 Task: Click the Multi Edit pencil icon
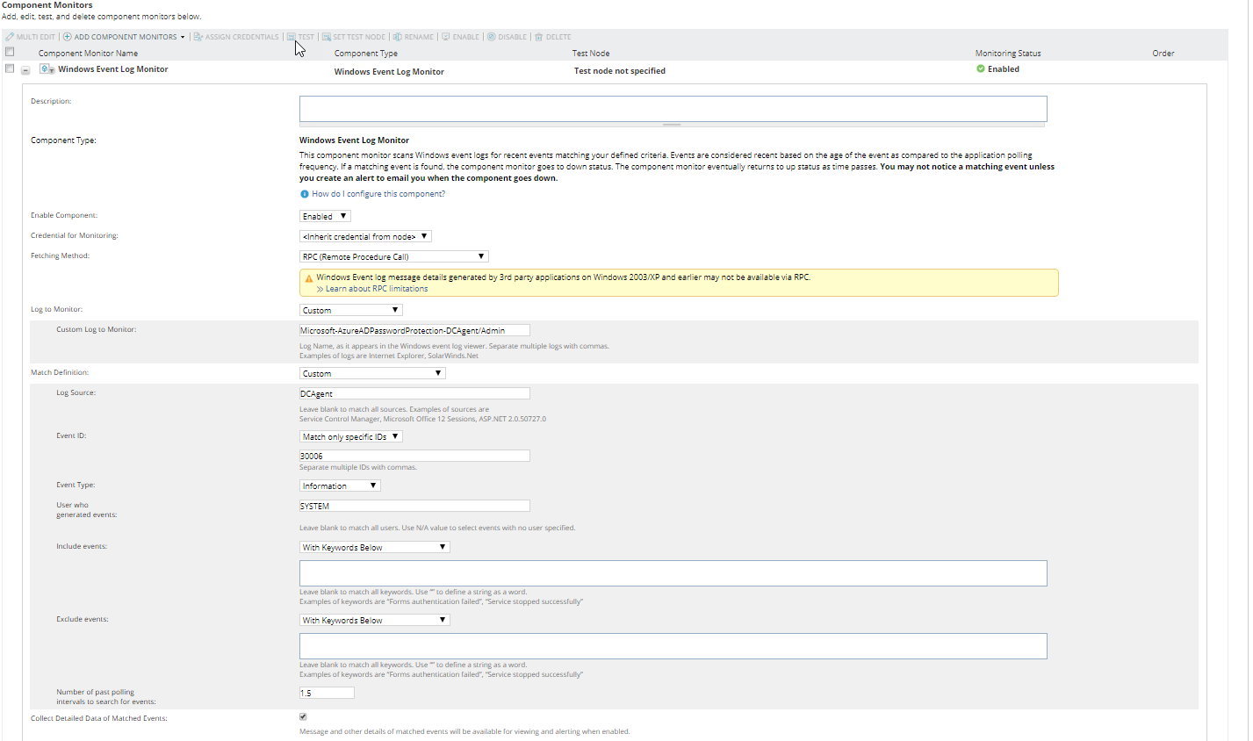10,37
